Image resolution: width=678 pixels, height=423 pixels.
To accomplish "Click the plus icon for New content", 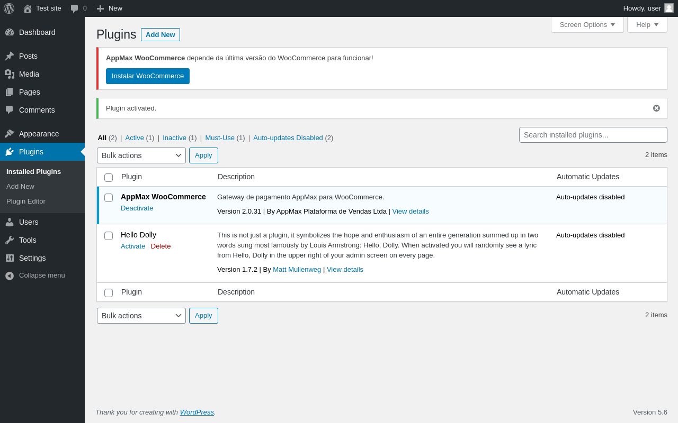I will 100,8.
